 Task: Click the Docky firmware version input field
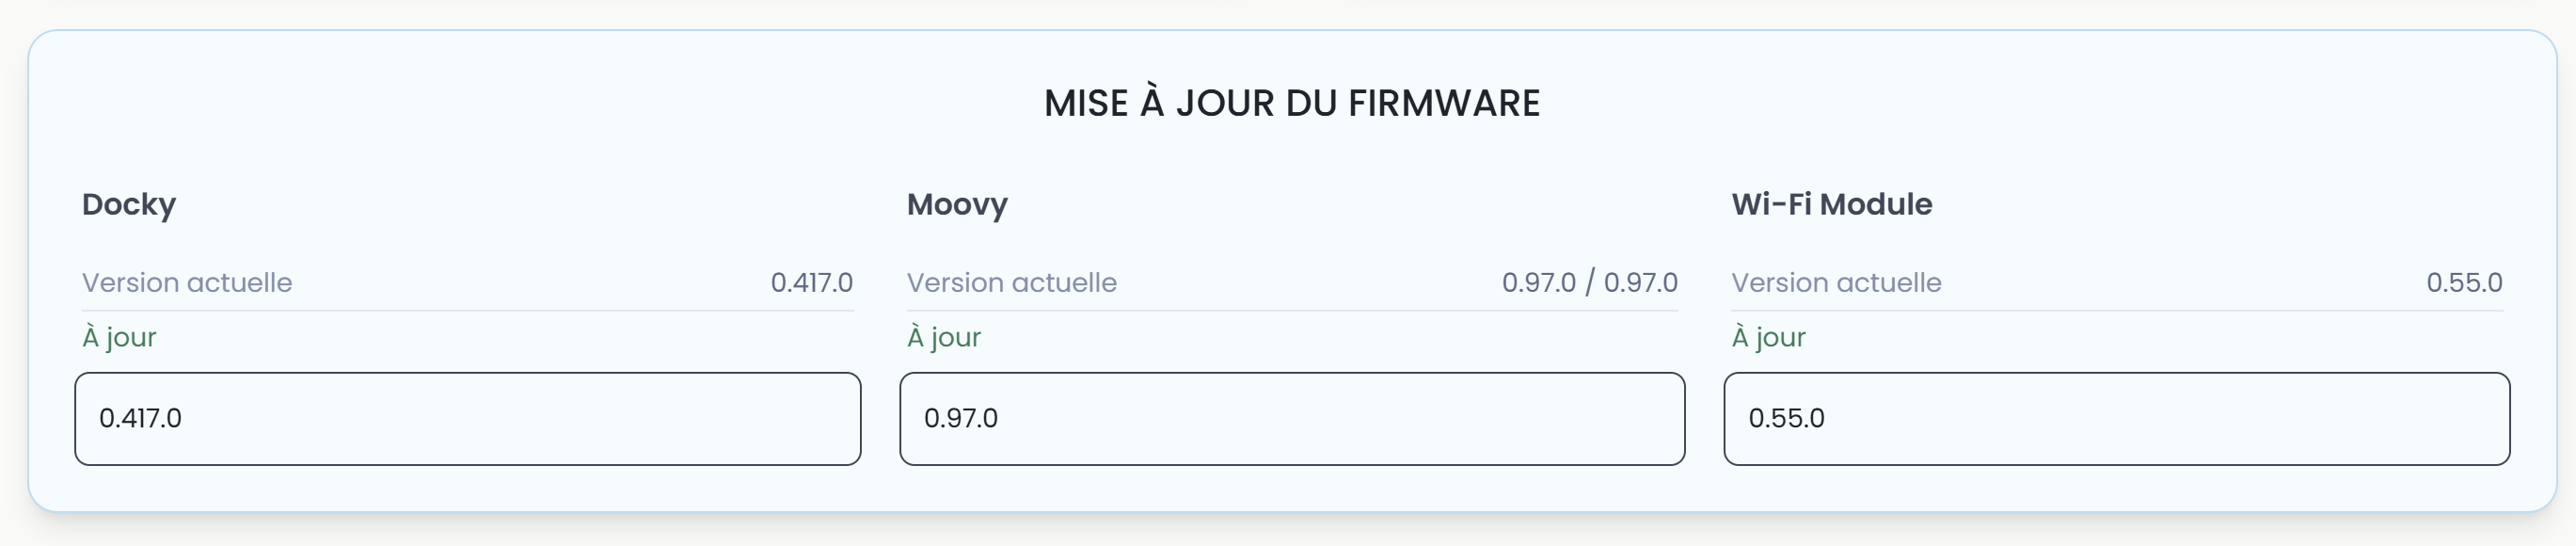tap(467, 418)
